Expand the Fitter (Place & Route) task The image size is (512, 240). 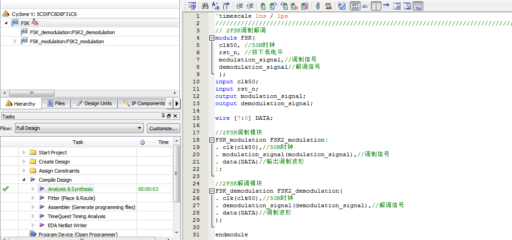point(33,198)
